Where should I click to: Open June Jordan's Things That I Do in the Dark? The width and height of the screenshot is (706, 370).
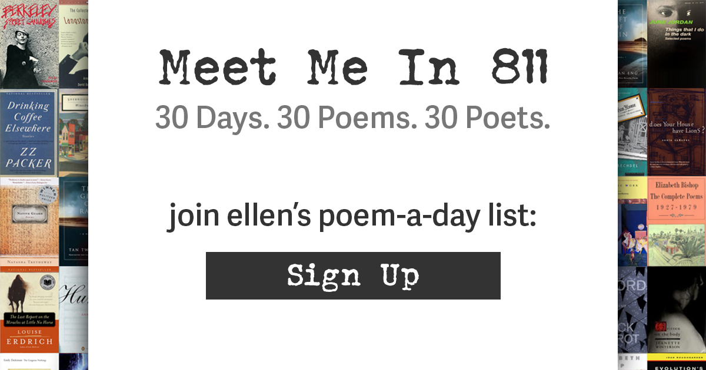tap(677, 43)
